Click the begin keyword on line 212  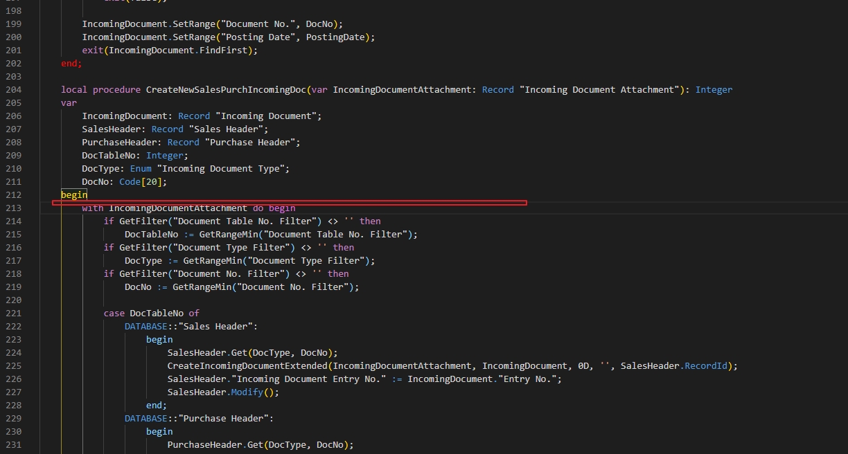pos(73,194)
